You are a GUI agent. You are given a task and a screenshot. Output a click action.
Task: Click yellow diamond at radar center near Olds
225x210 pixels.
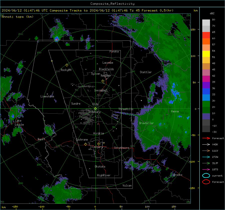tap(95, 109)
